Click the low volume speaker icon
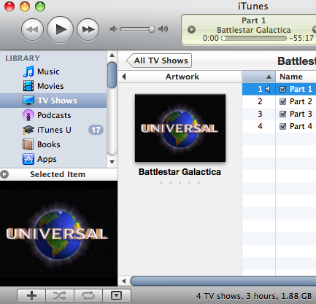This screenshot has height=304, width=316. 113,29
